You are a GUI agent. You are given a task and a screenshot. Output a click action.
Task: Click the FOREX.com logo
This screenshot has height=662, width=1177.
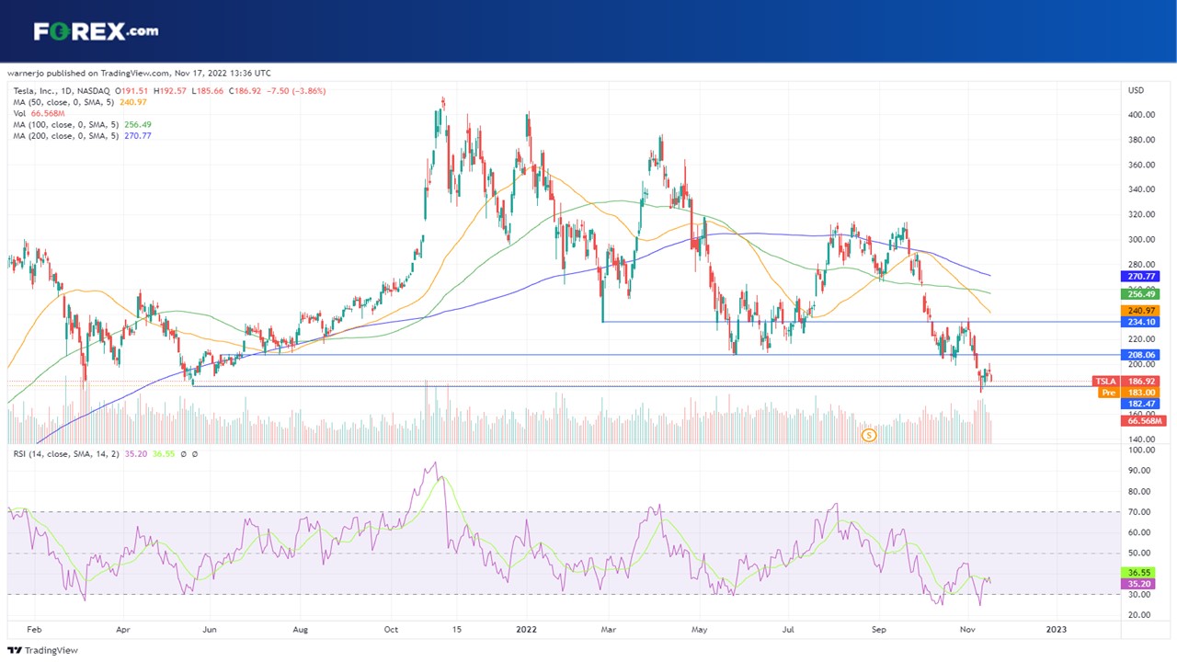[96, 31]
